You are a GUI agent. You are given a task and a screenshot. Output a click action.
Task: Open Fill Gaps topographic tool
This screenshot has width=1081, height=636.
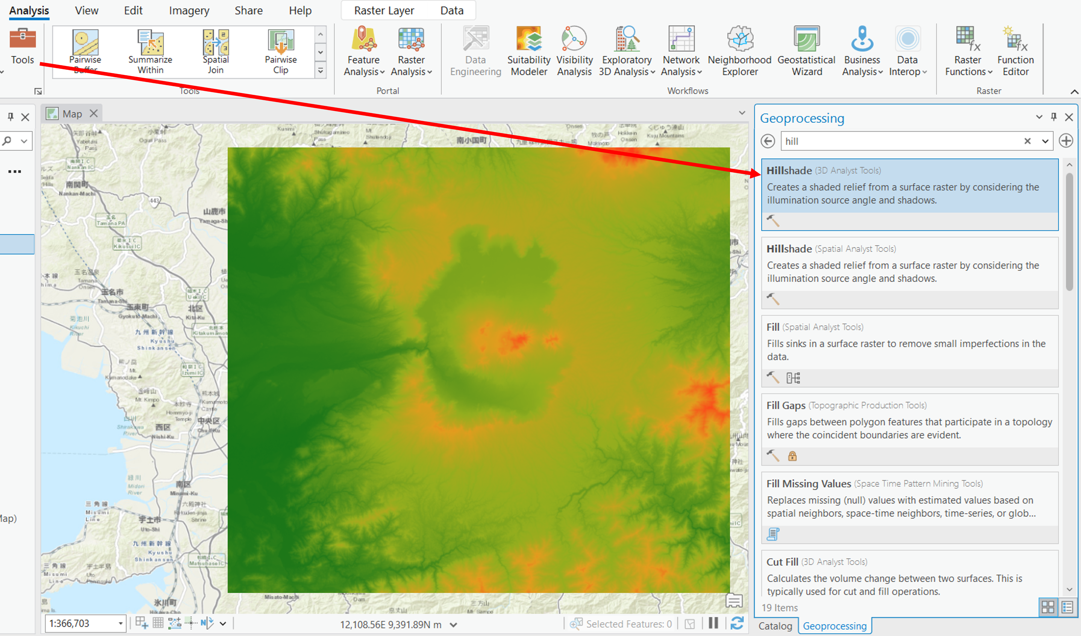click(909, 429)
